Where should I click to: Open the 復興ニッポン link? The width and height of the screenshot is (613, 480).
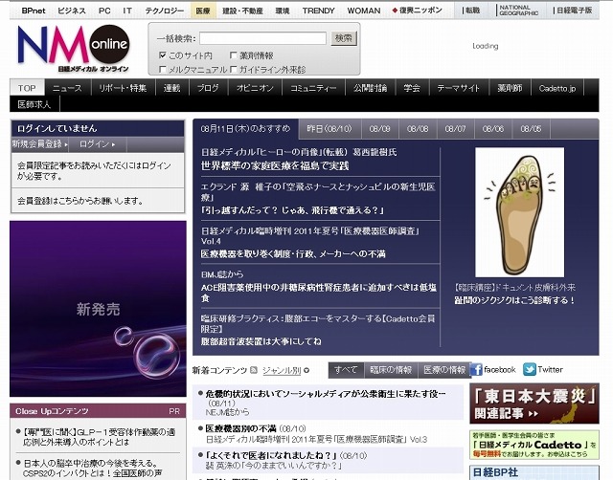[418, 11]
